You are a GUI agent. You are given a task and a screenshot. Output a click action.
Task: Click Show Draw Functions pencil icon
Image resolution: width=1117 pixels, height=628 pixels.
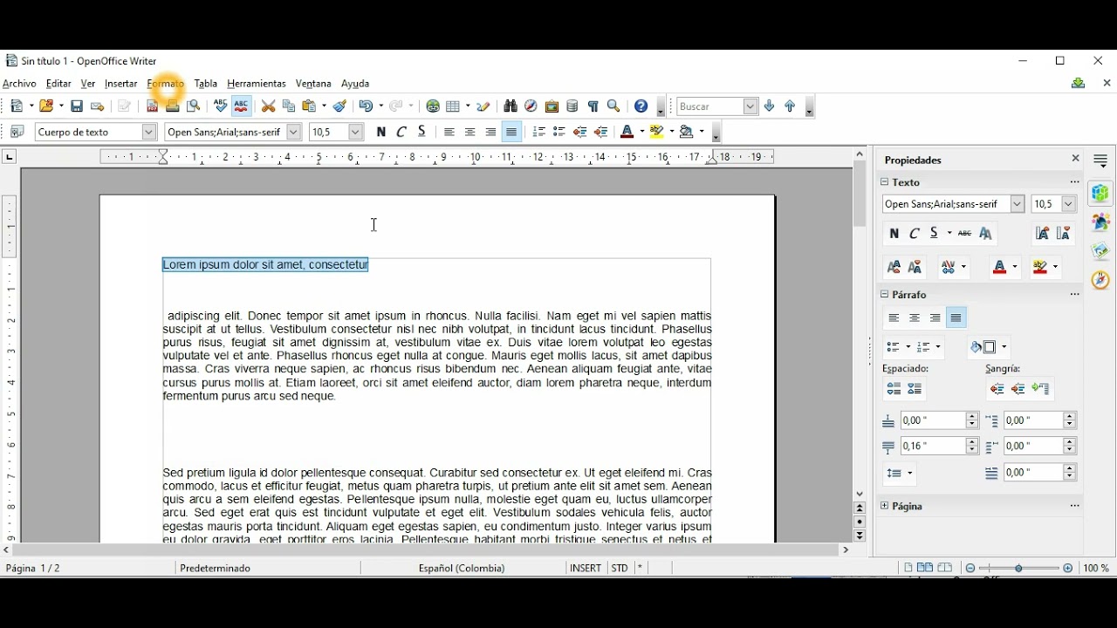coord(484,106)
